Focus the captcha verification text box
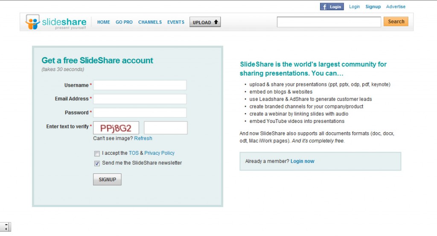The height and width of the screenshot is (236, 437). pos(166,128)
